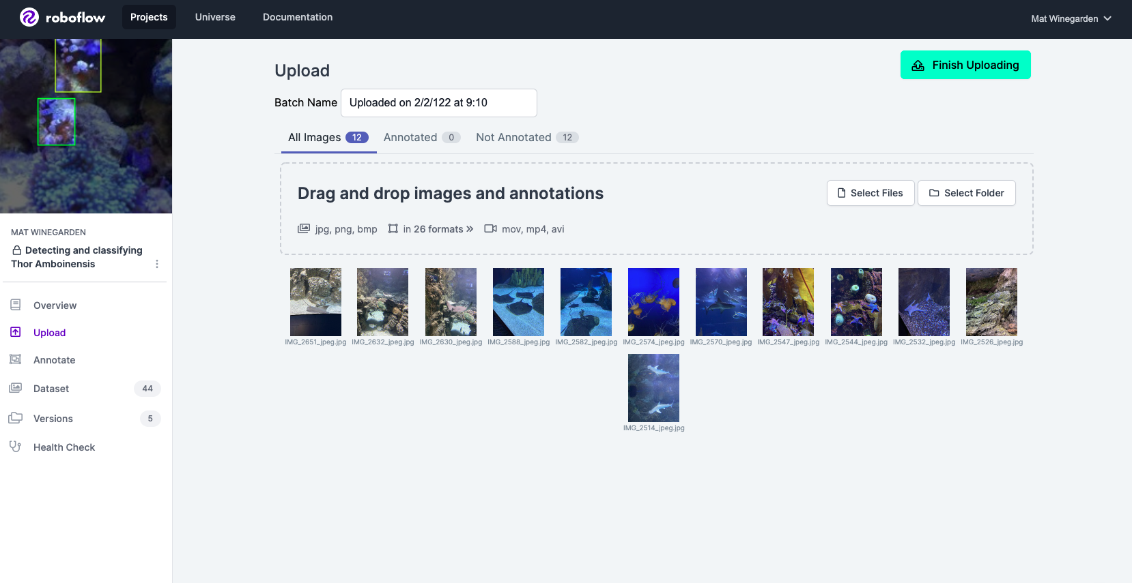
Task: Click the Annotate sidebar icon
Action: point(16,359)
